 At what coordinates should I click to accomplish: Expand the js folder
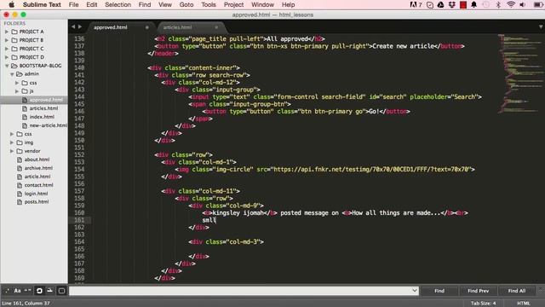point(17,91)
